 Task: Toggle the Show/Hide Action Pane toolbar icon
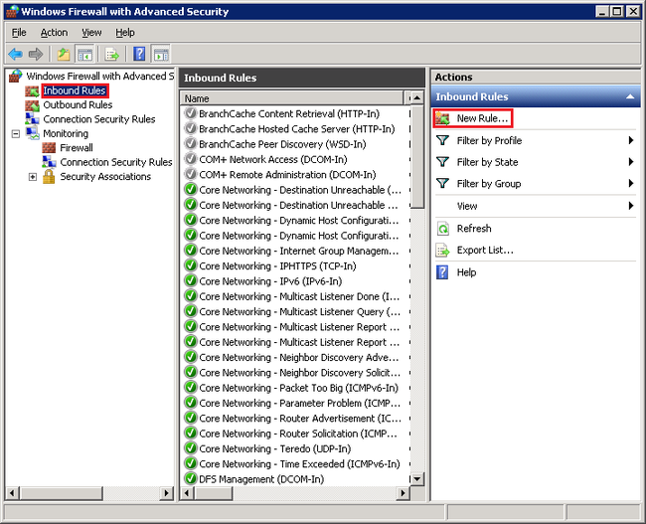[x=161, y=54]
